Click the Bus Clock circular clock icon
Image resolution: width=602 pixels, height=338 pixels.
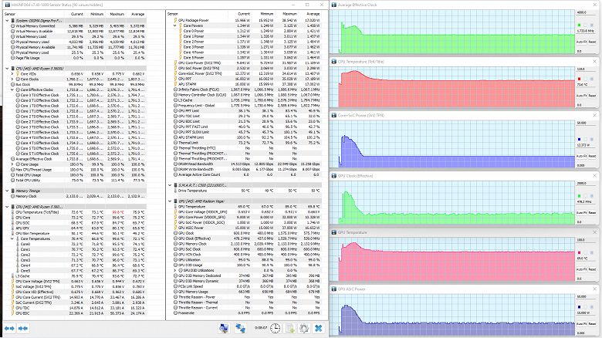[12, 85]
